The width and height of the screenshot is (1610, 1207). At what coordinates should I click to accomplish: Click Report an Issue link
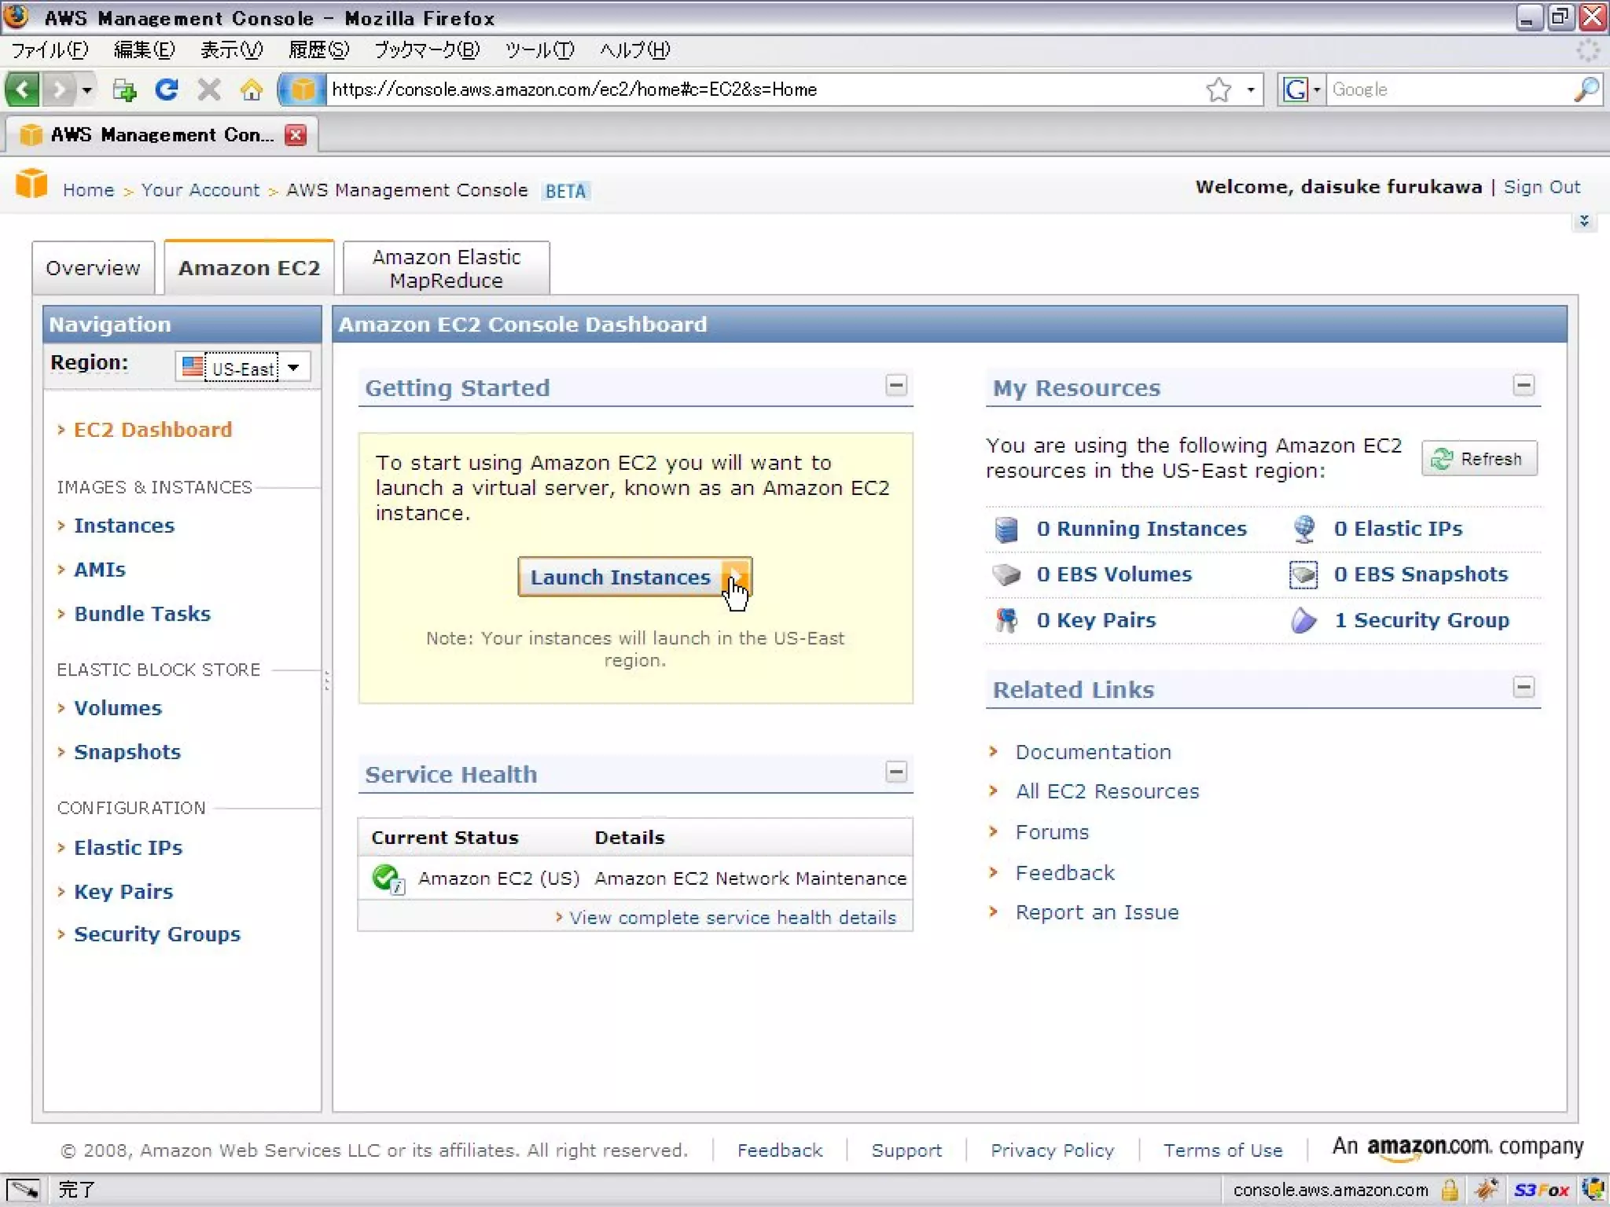click(1097, 912)
